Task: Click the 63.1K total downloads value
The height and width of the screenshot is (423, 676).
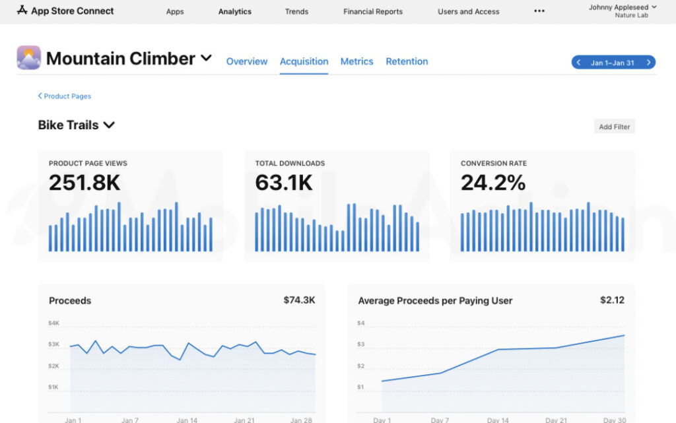Action: pyautogui.click(x=284, y=183)
